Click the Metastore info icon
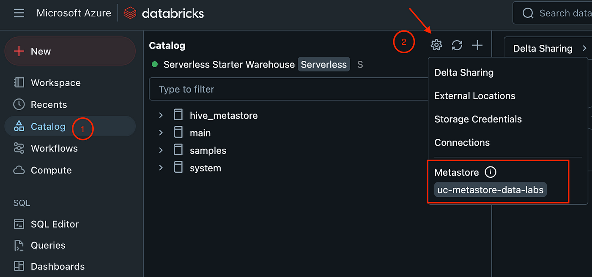This screenshot has height=277, width=592. (x=490, y=172)
